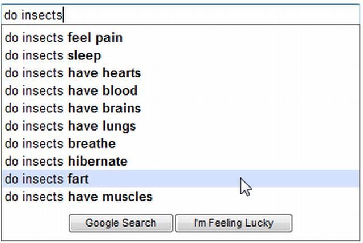Click the suggestion about insects sleeping
The height and width of the screenshot is (243, 363).
pyautogui.click(x=53, y=56)
